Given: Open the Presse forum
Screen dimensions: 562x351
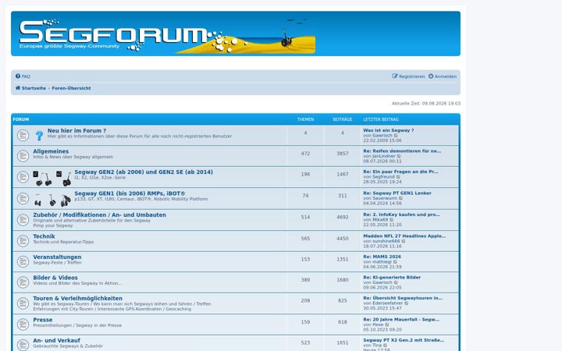Looking at the screenshot, I should (x=43, y=321).
